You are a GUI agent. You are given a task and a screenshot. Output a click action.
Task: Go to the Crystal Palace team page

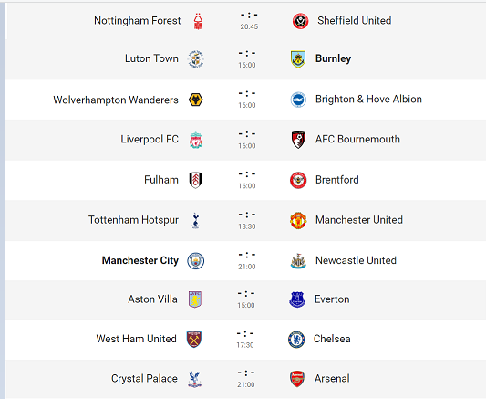point(144,379)
